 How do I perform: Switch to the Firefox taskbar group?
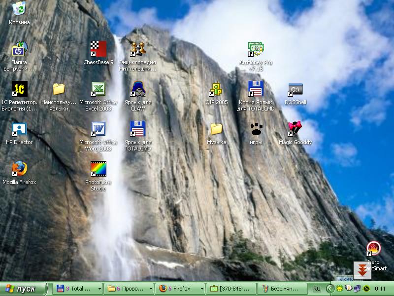coord(180,289)
